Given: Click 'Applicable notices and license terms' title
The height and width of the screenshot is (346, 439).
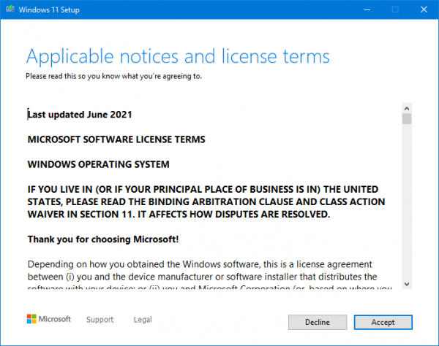Looking at the screenshot, I should pos(178,57).
